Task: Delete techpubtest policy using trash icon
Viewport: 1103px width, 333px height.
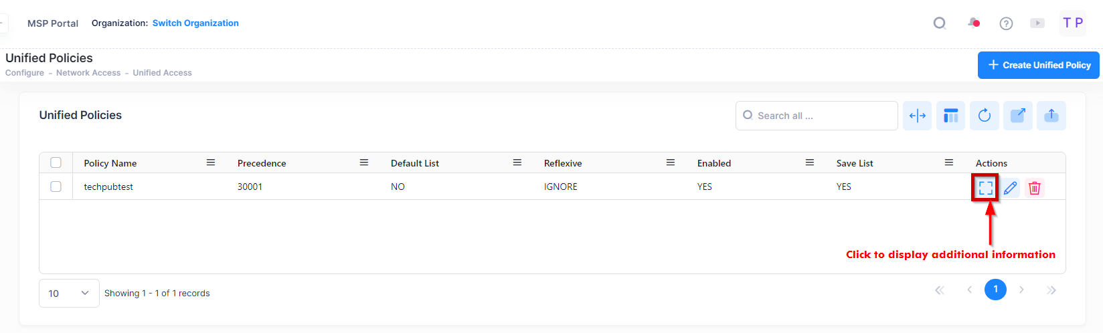Action: [x=1034, y=188]
